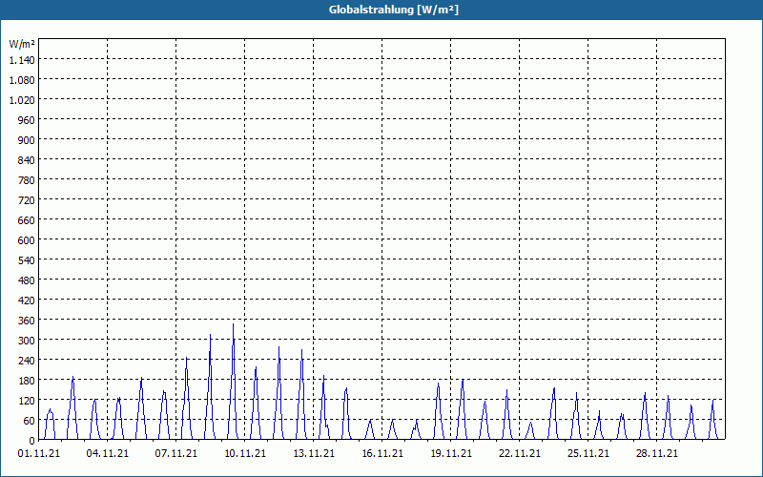Click the highest radiation peak near 10.11.21
This screenshot has width=763, height=477.
click(233, 324)
